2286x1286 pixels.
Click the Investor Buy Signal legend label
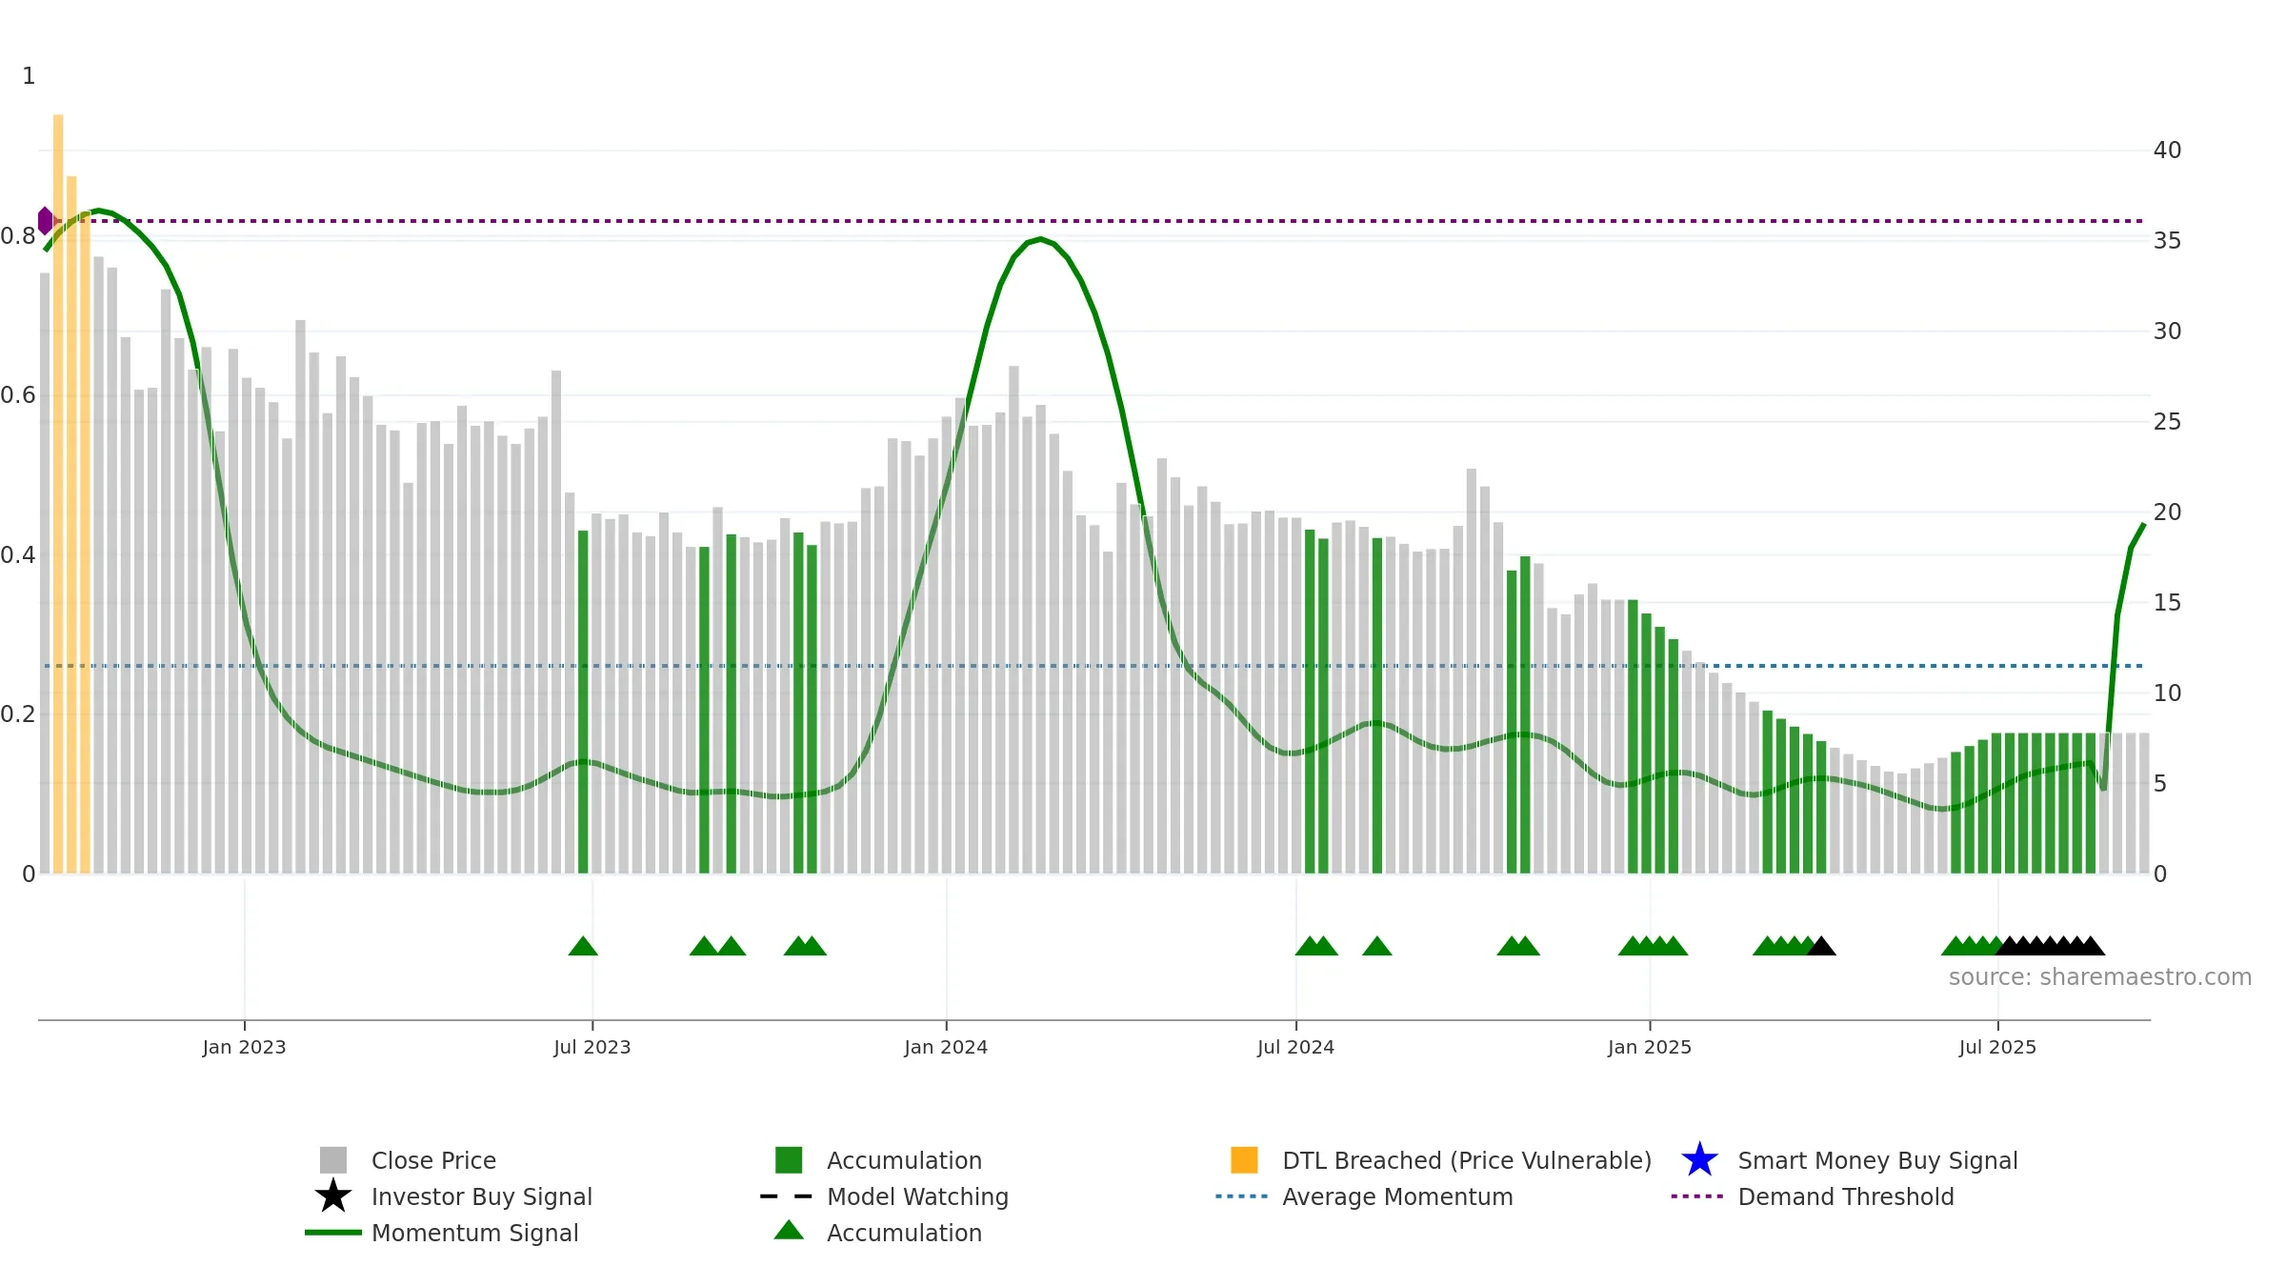pos(482,1196)
